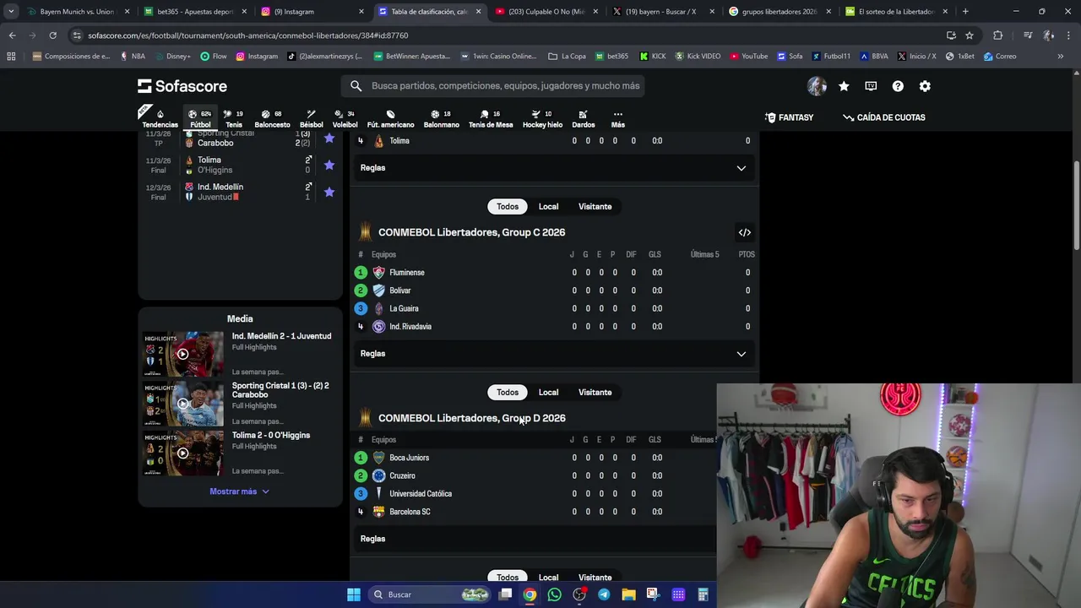The height and width of the screenshot is (608, 1081).
Task: Open CAÍDA DE CUOTAS link
Action: click(884, 117)
